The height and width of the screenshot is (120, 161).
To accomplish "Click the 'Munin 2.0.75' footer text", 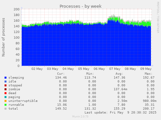I will (x=80, y=116).
